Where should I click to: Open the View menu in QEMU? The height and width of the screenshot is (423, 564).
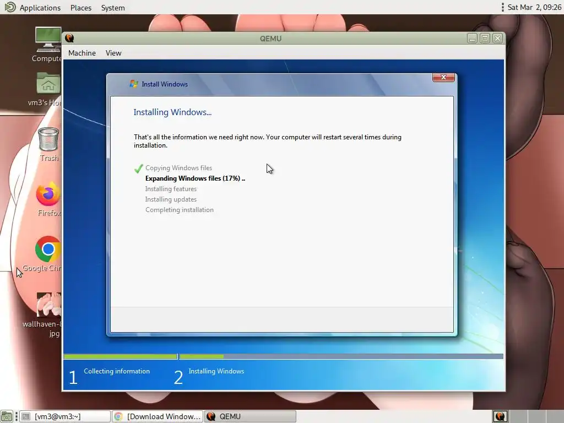113,53
